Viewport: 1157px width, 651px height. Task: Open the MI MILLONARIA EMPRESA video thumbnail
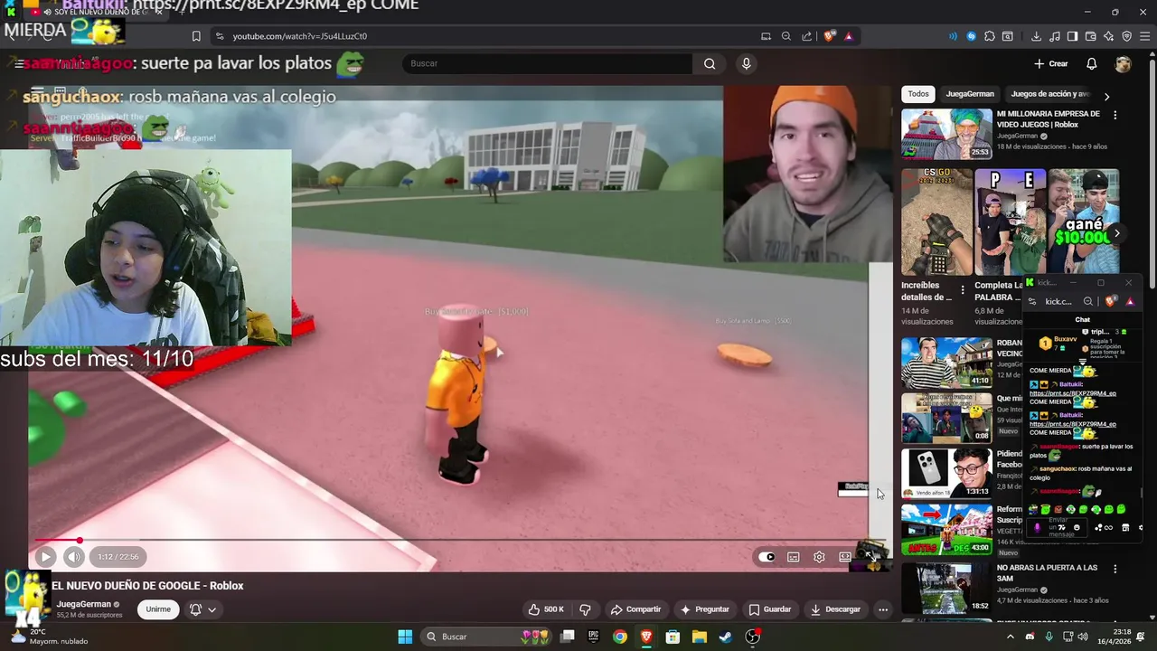(946, 134)
